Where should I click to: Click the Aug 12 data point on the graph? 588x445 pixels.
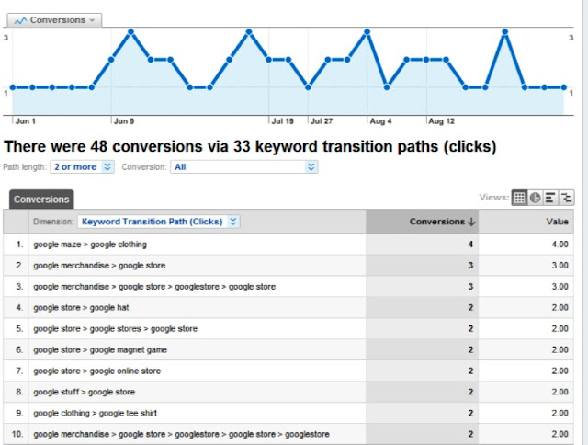tap(426, 60)
